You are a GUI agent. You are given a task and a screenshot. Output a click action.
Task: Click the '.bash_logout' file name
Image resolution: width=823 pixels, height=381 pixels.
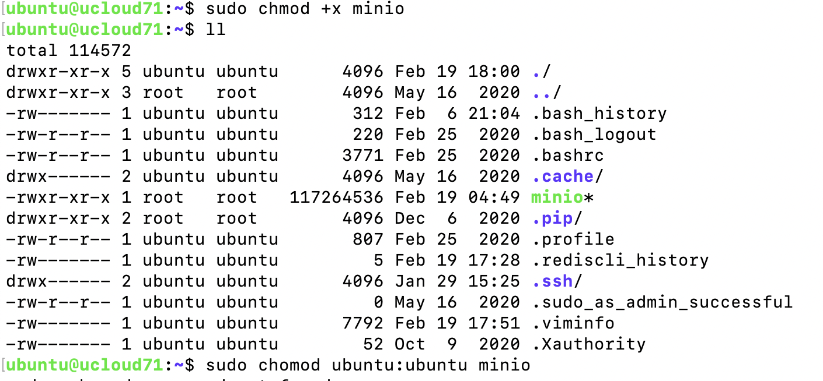point(594,135)
